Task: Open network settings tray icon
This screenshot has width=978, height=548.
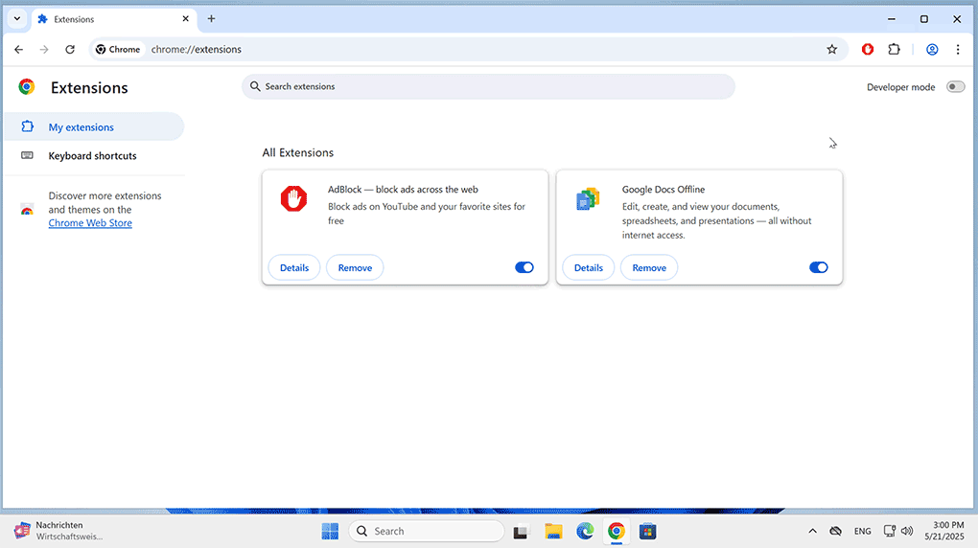Action: 890,531
